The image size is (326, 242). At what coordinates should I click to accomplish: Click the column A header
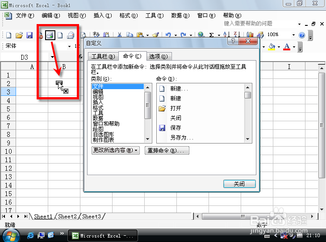[x=32, y=66]
